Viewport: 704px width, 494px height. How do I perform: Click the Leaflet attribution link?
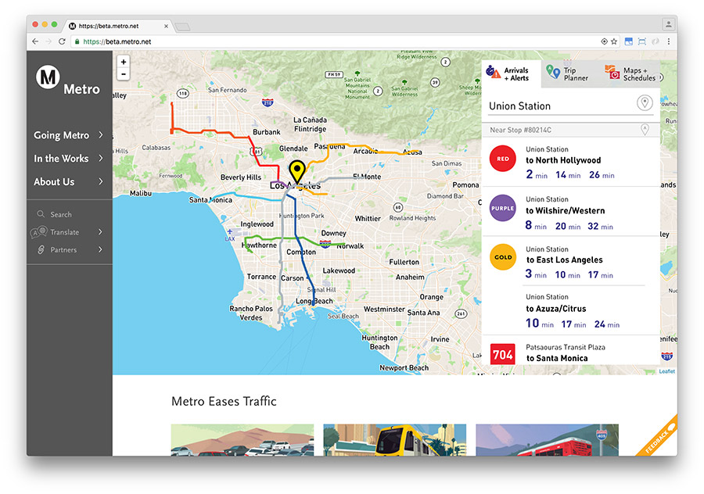click(x=666, y=371)
